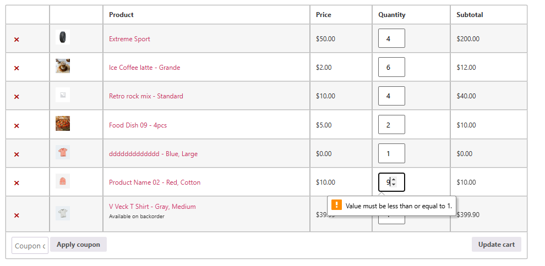Select the Ice Coffee latte quantity box
The image size is (545, 266).
point(391,67)
